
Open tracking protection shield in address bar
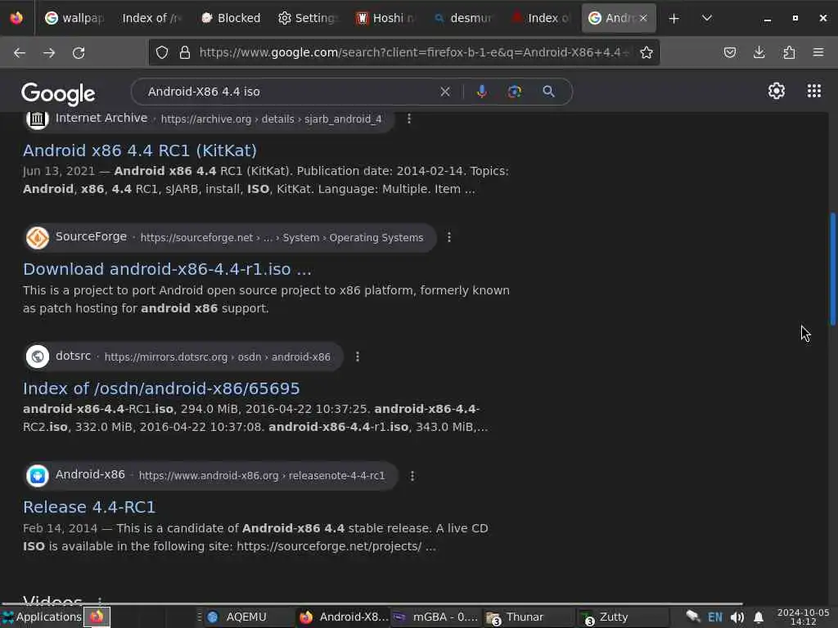[162, 52]
